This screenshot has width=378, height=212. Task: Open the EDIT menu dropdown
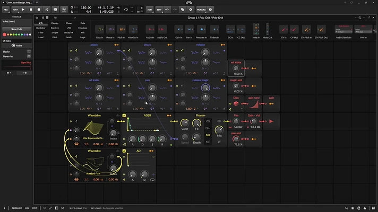pyautogui.click(x=159, y=10)
